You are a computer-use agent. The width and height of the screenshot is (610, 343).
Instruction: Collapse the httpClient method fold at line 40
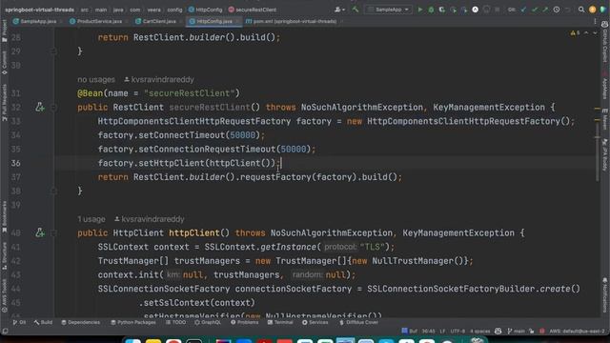pyautogui.click(x=53, y=232)
